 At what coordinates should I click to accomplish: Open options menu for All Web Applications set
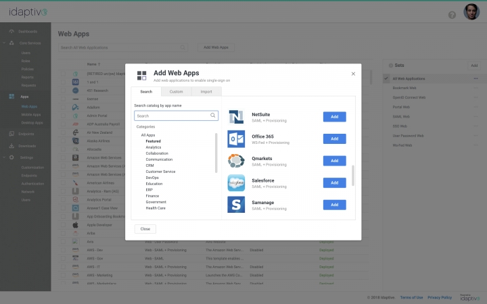pos(476,78)
